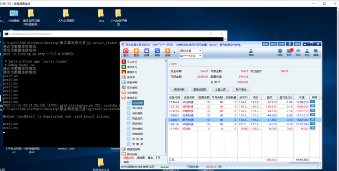This screenshot has height=171, width=339.
Task: Switch to the ETF bottom tab
Action: click(158, 158)
